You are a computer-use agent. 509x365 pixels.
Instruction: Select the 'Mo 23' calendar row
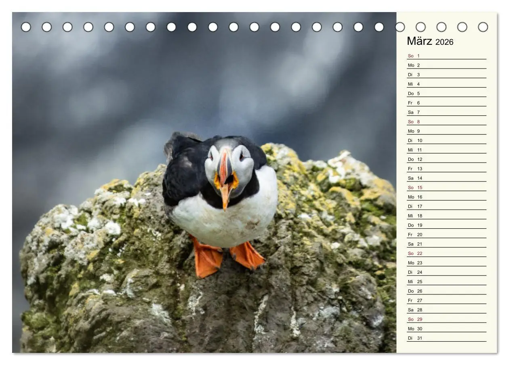point(446,263)
